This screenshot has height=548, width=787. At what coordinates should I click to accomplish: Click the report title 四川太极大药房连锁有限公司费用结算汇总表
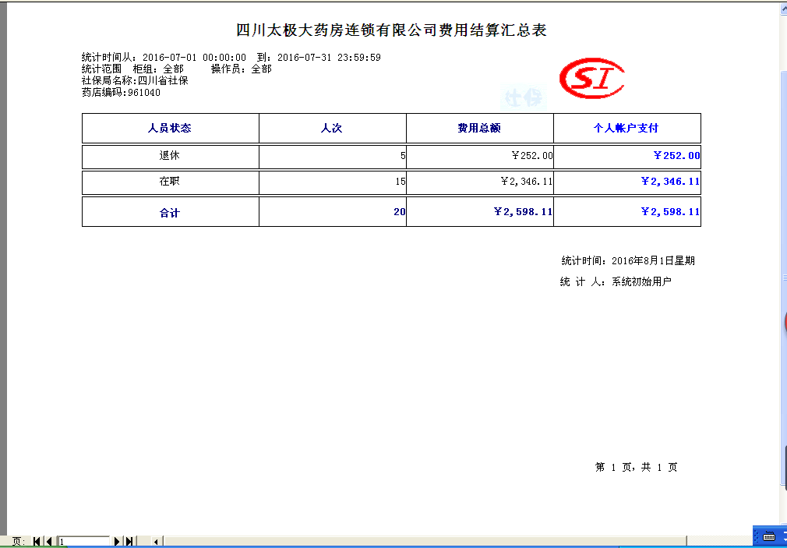tap(391, 30)
